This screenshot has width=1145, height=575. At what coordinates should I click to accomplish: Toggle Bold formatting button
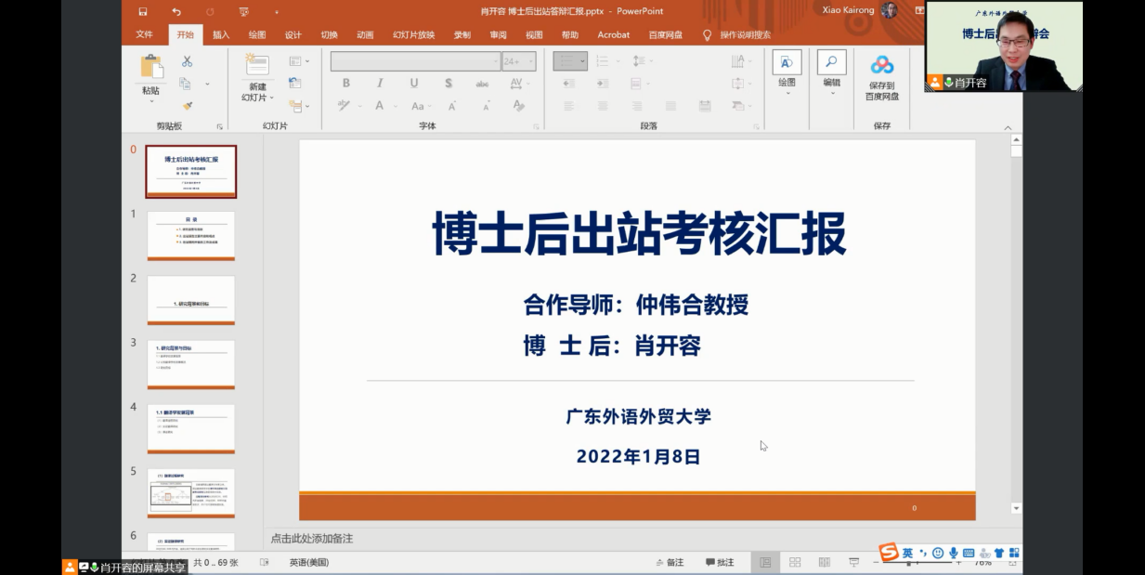coord(345,83)
